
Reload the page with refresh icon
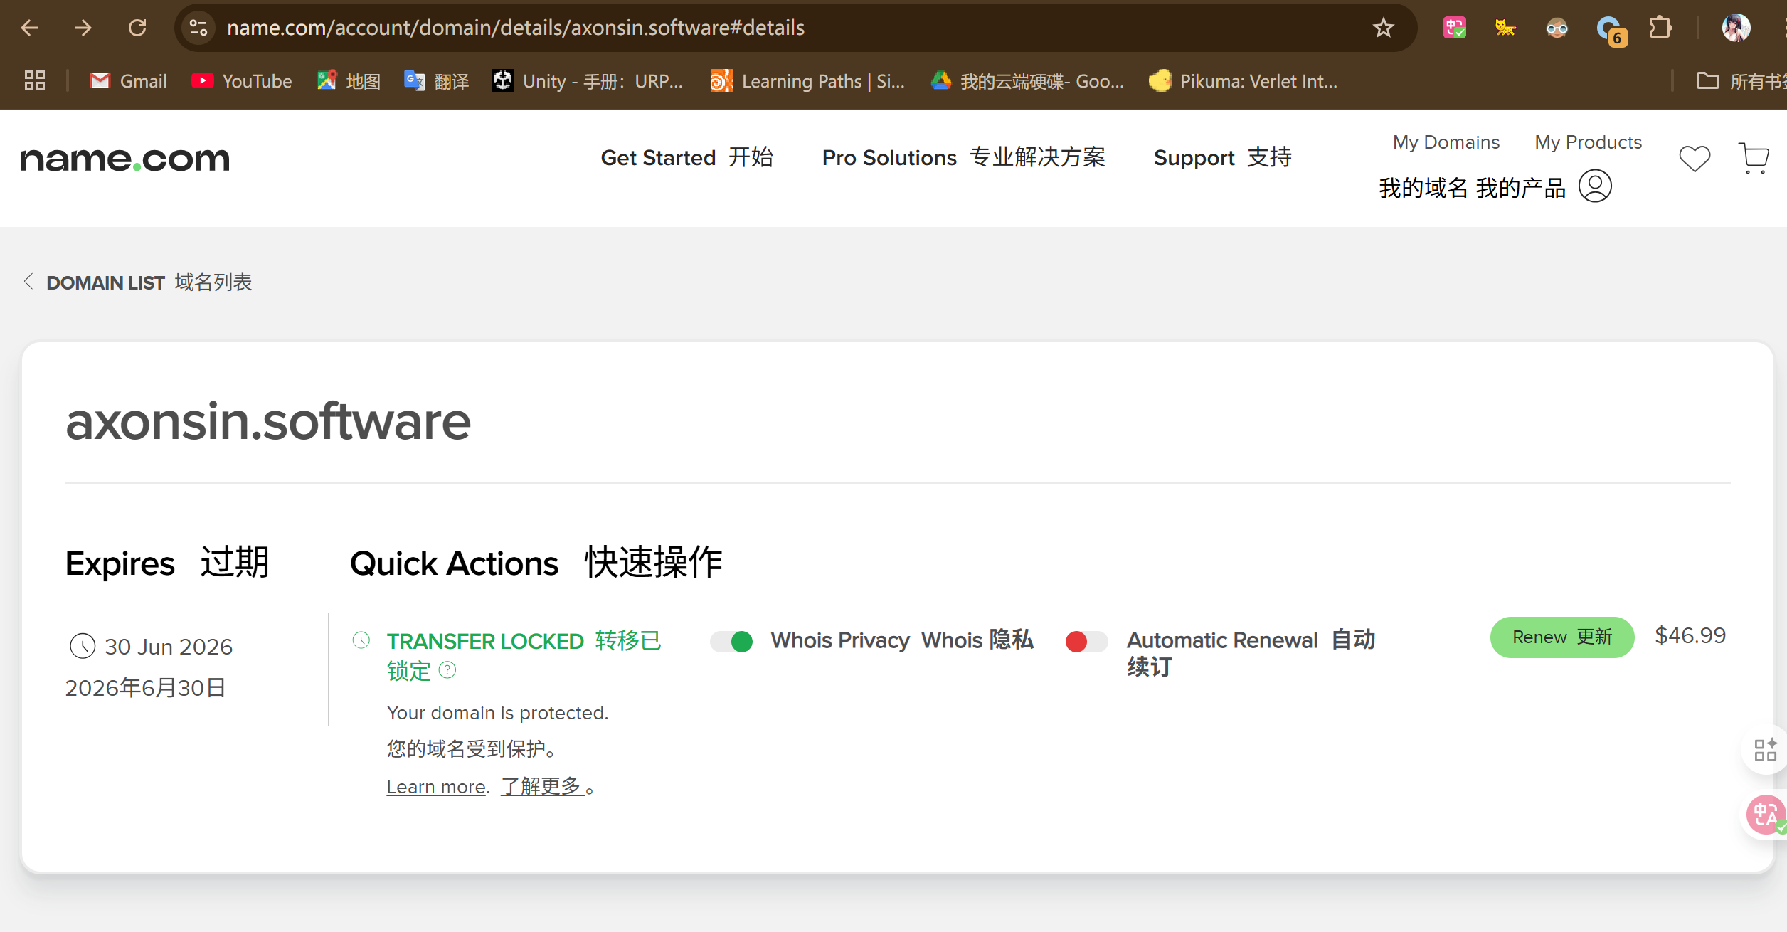(x=137, y=28)
